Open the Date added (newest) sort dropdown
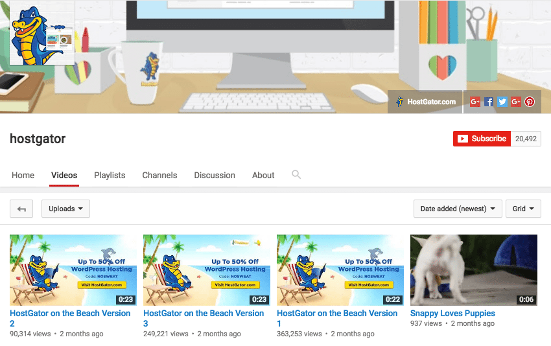Image resolution: width=551 pixels, height=346 pixels. point(458,209)
